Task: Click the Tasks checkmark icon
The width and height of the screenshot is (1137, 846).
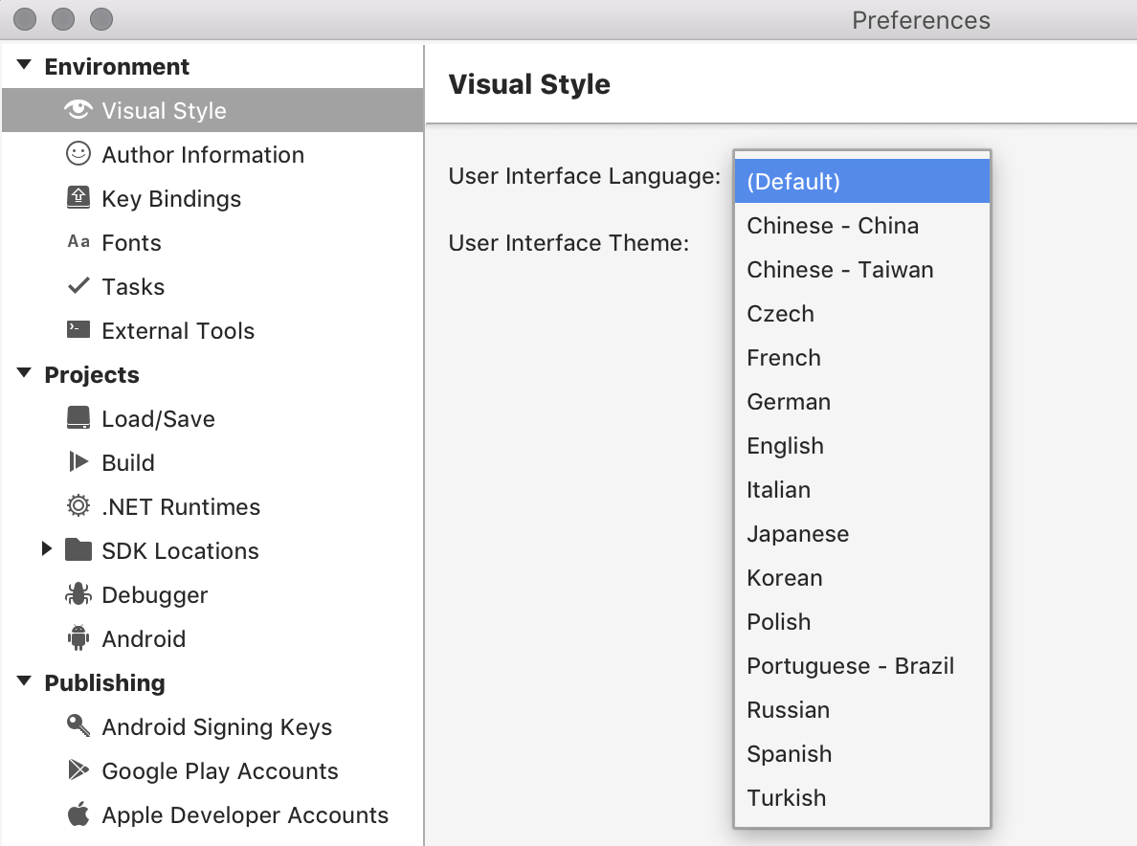Action: 78,286
